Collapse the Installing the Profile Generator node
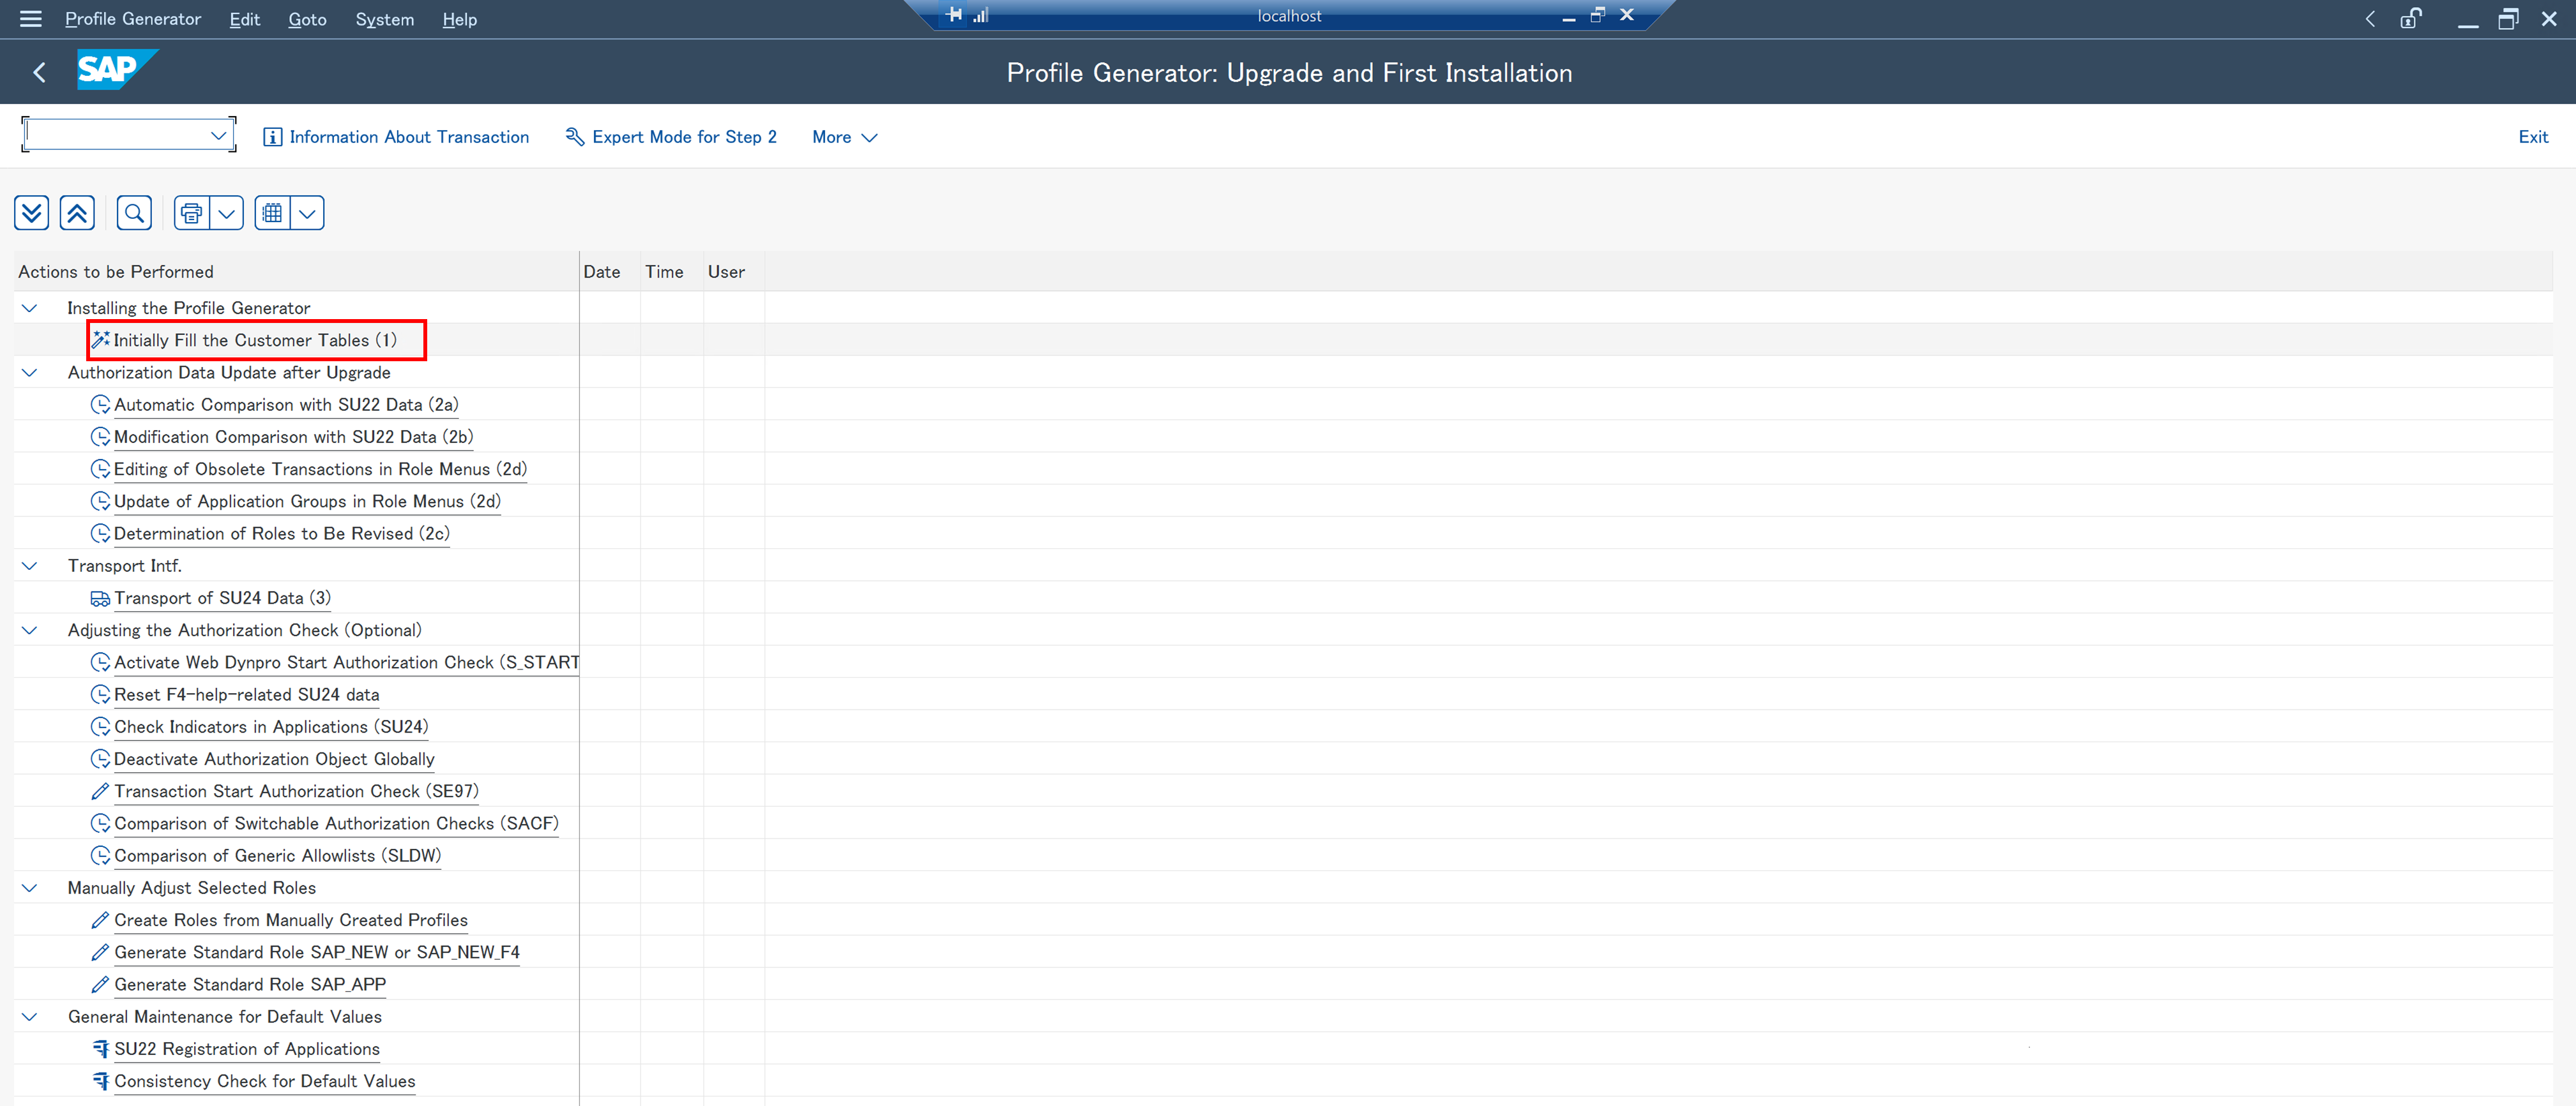This screenshot has width=2576, height=1106. 30,308
